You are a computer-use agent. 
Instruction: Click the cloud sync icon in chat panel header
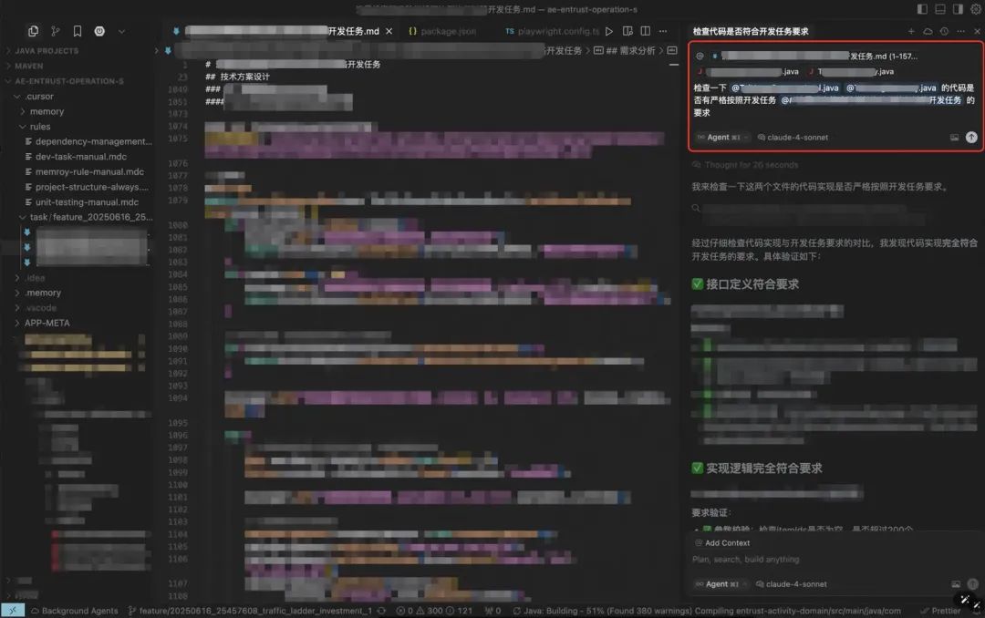(x=928, y=30)
